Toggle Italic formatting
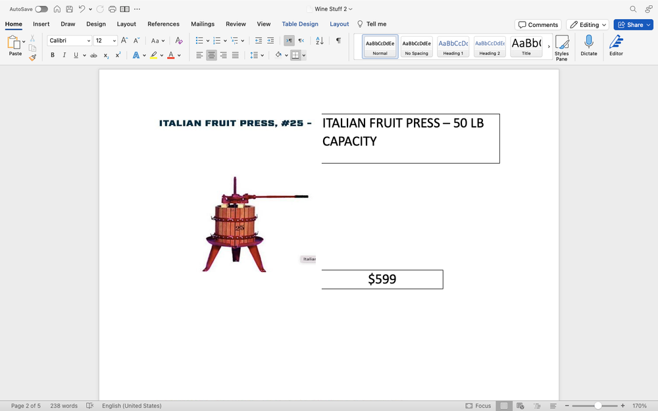Image resolution: width=658 pixels, height=411 pixels. (x=64, y=55)
